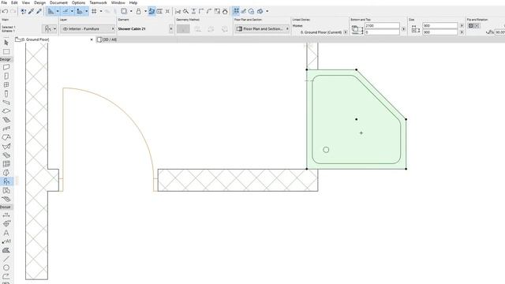Viewport: 505px width, 284px height.
Task: Open the Object tool settings dropdown
Action: click(x=50, y=29)
